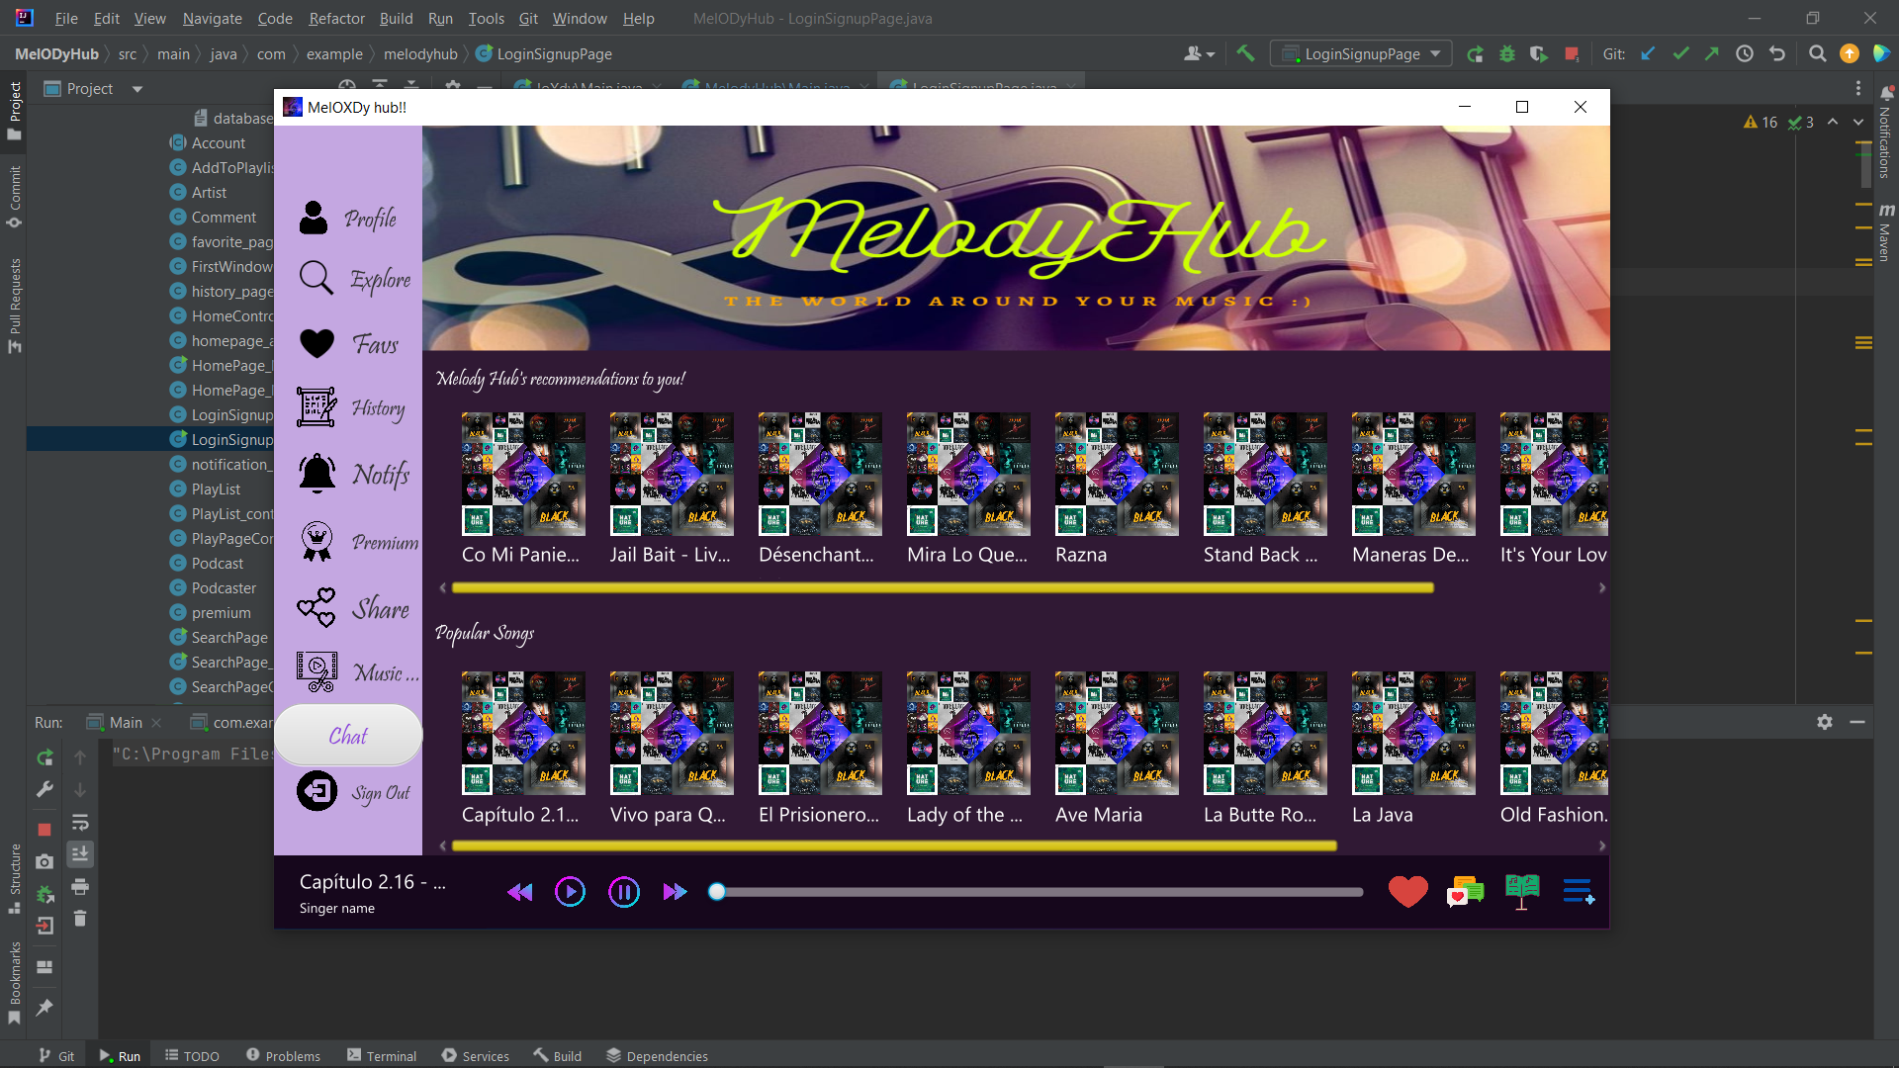Click add-to-playlist queue icon

pyautogui.click(x=1579, y=892)
